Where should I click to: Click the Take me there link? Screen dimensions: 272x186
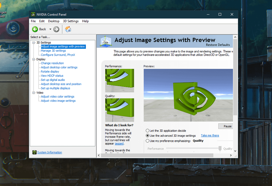pos(210,135)
